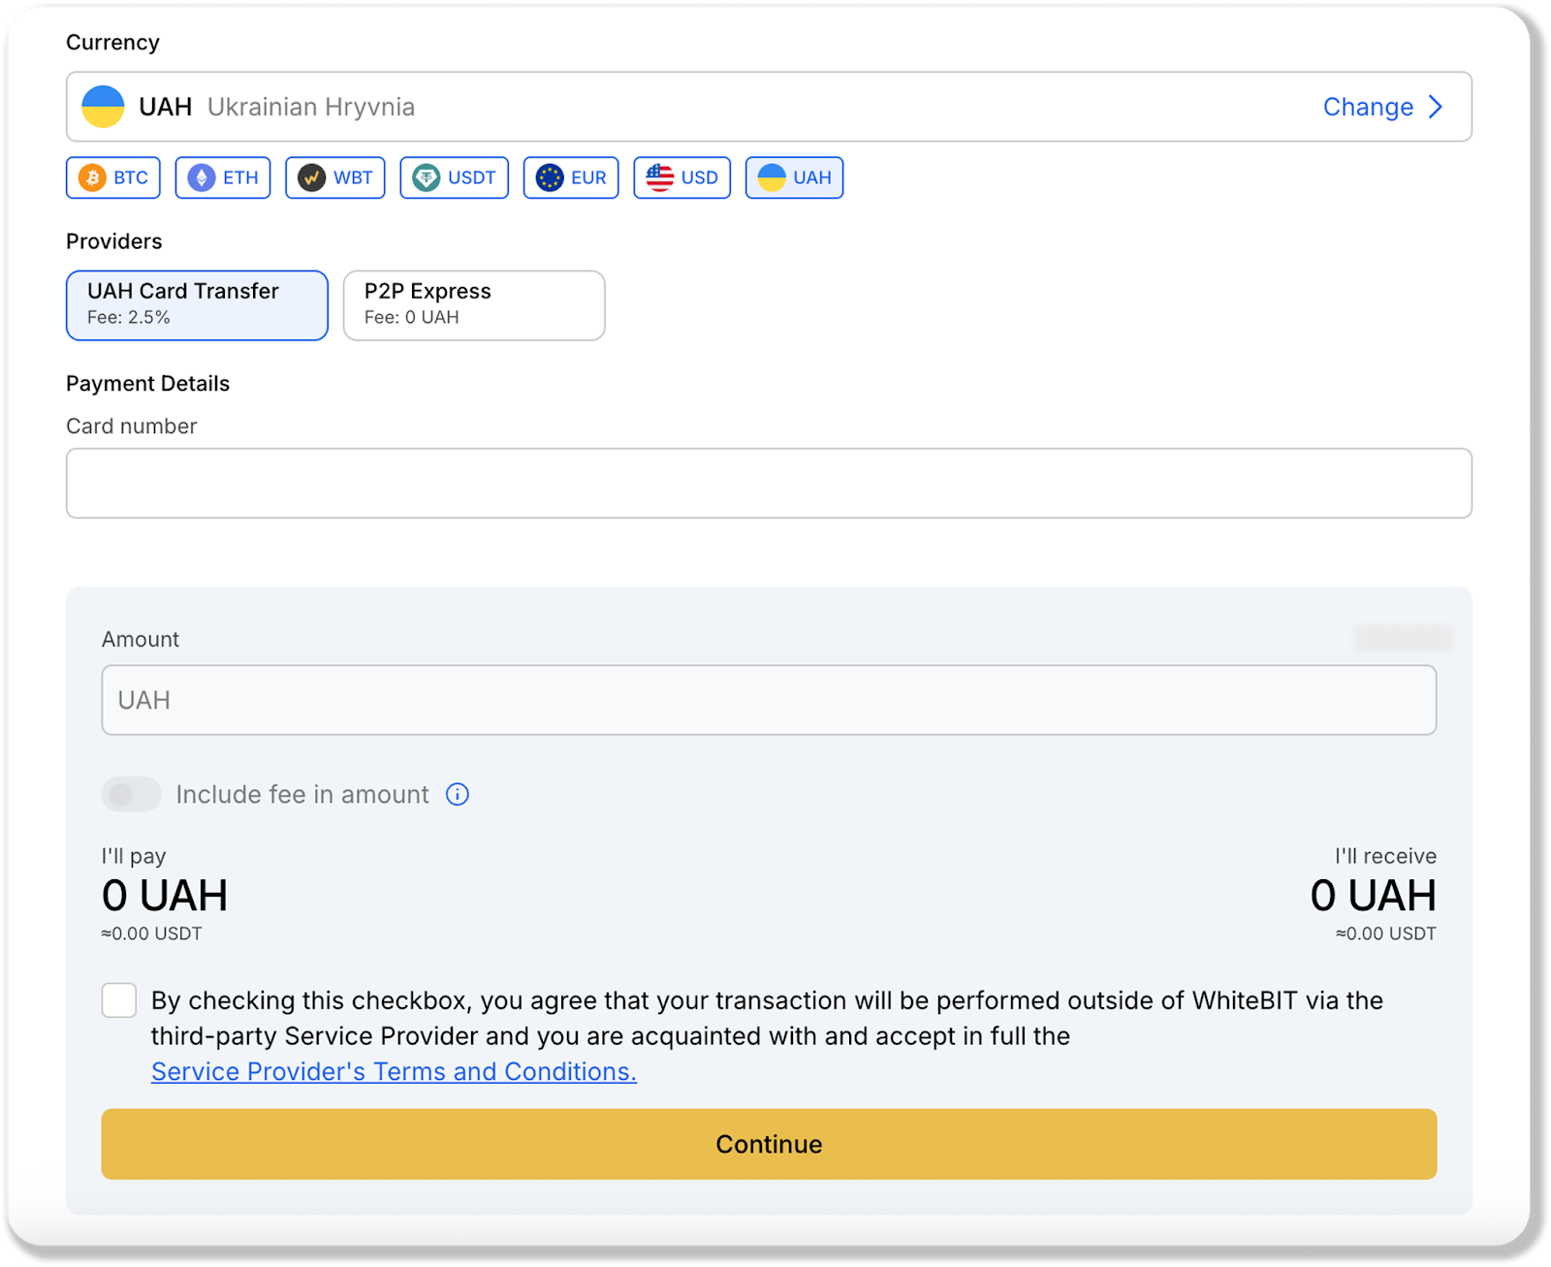Select the BTC Bitcoin currency chip

(x=113, y=177)
